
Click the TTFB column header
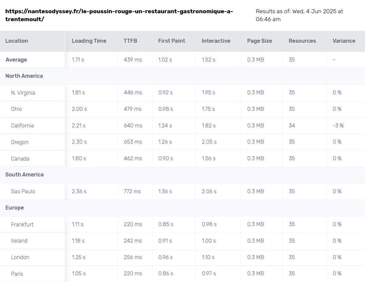click(x=130, y=41)
